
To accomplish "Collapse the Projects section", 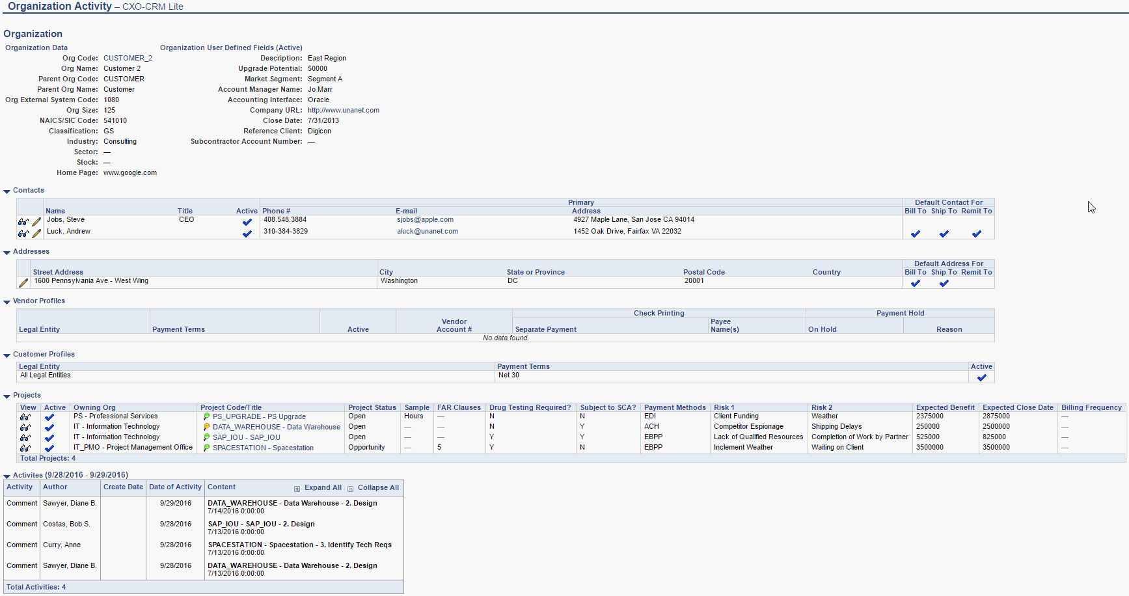I will coord(7,395).
